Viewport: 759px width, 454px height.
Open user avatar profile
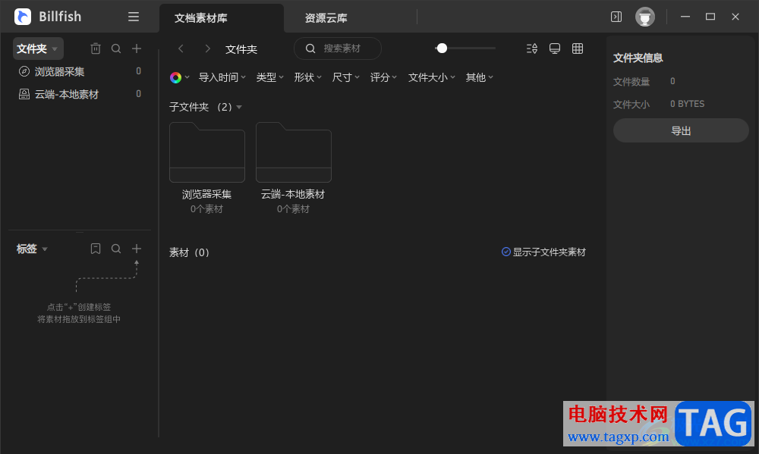coord(644,17)
